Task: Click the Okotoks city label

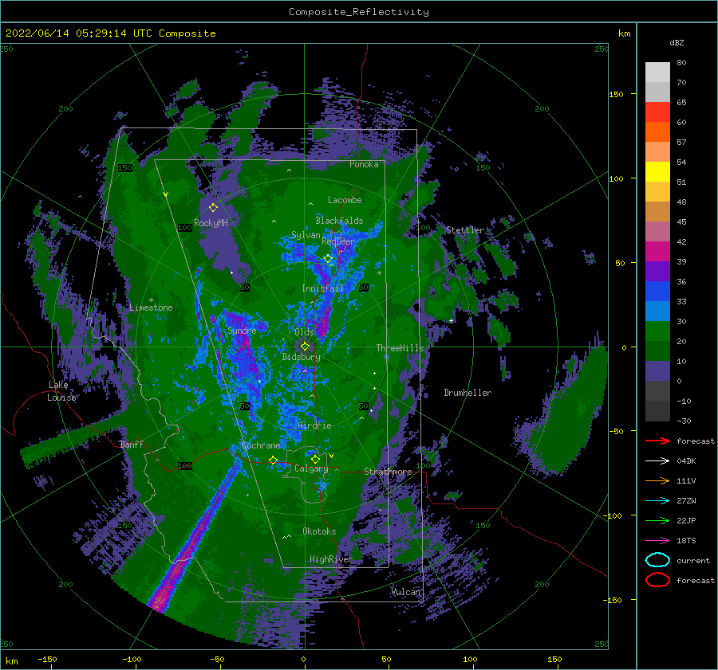Action: pyautogui.click(x=319, y=531)
